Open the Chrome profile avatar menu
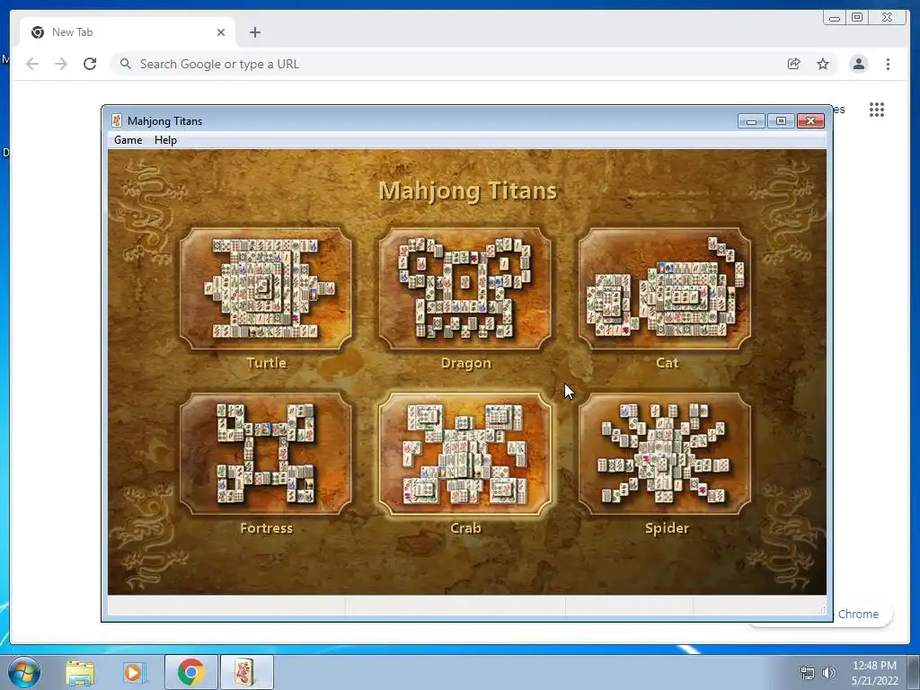 coord(858,64)
